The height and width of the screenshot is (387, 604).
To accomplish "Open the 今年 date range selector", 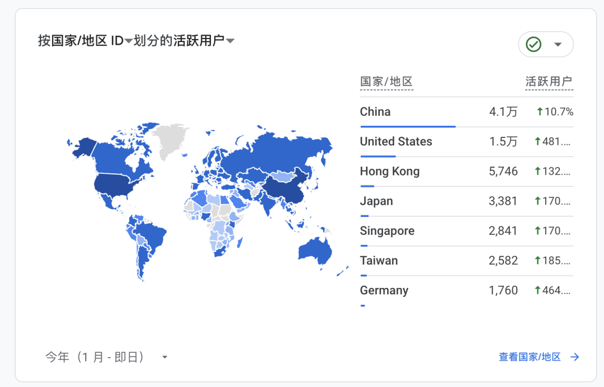I will click(x=106, y=357).
